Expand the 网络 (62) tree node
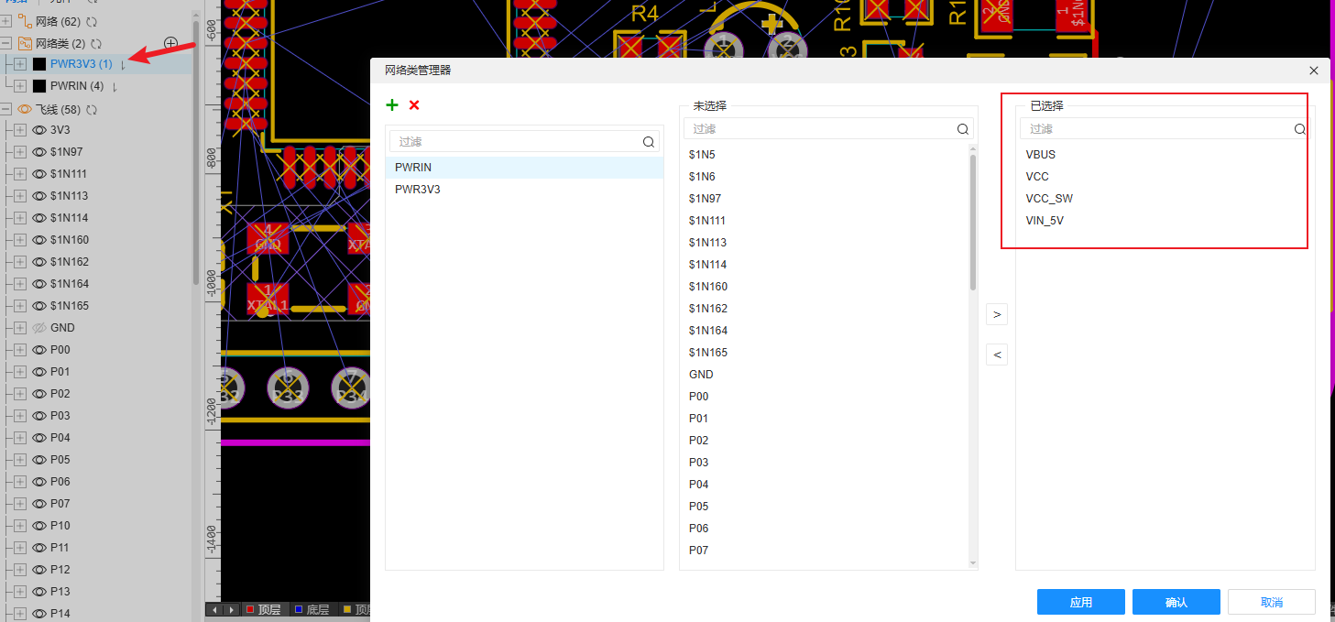The image size is (1335, 622). click(x=5, y=21)
